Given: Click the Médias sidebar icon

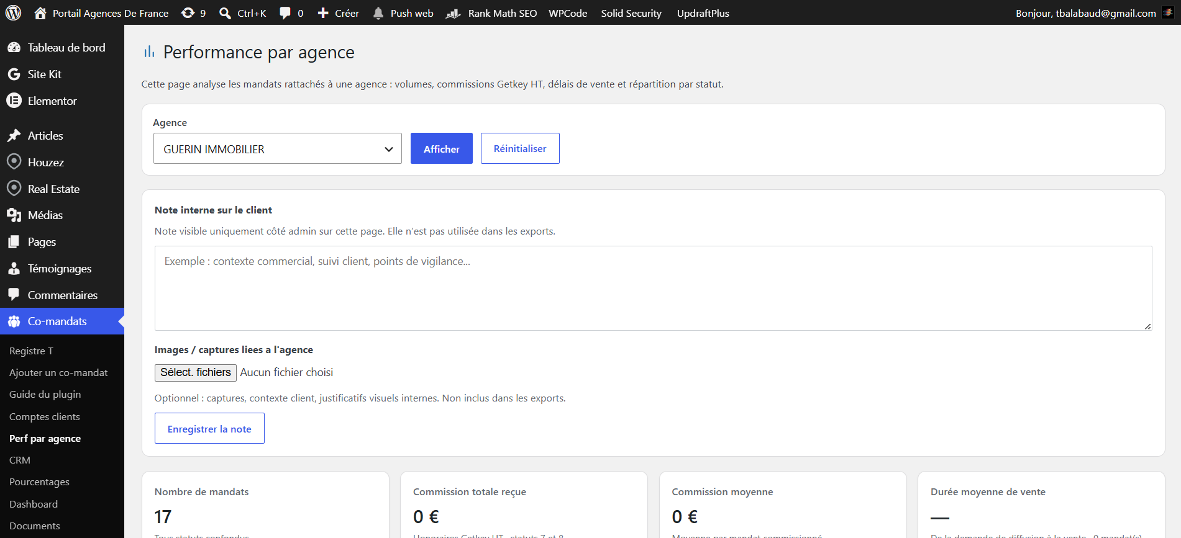Looking at the screenshot, I should click(x=14, y=215).
